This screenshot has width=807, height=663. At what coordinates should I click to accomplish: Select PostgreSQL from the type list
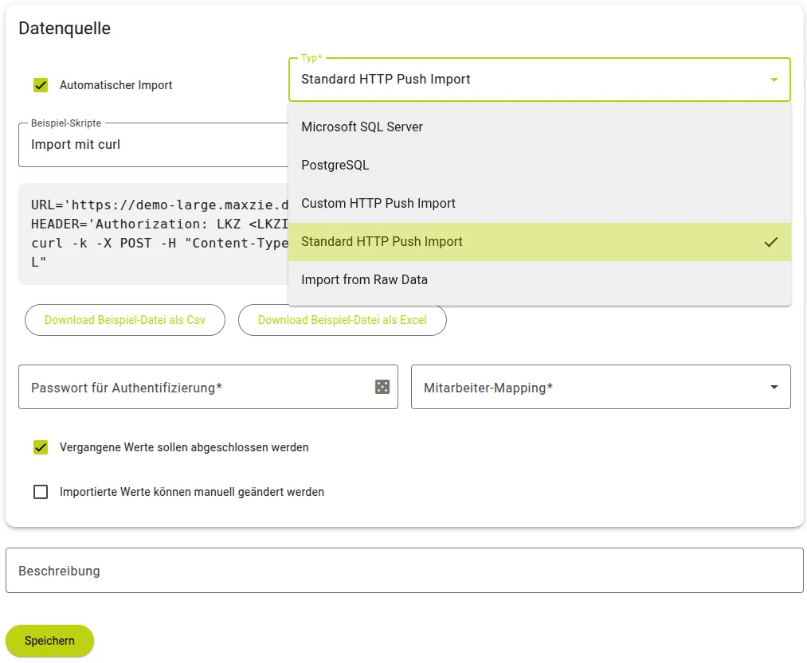(x=335, y=165)
